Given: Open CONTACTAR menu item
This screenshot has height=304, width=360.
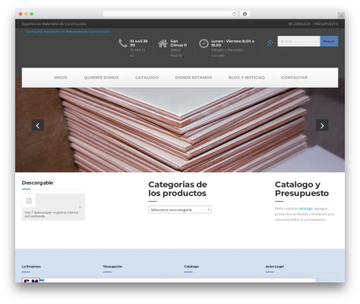Looking at the screenshot, I should (x=294, y=78).
